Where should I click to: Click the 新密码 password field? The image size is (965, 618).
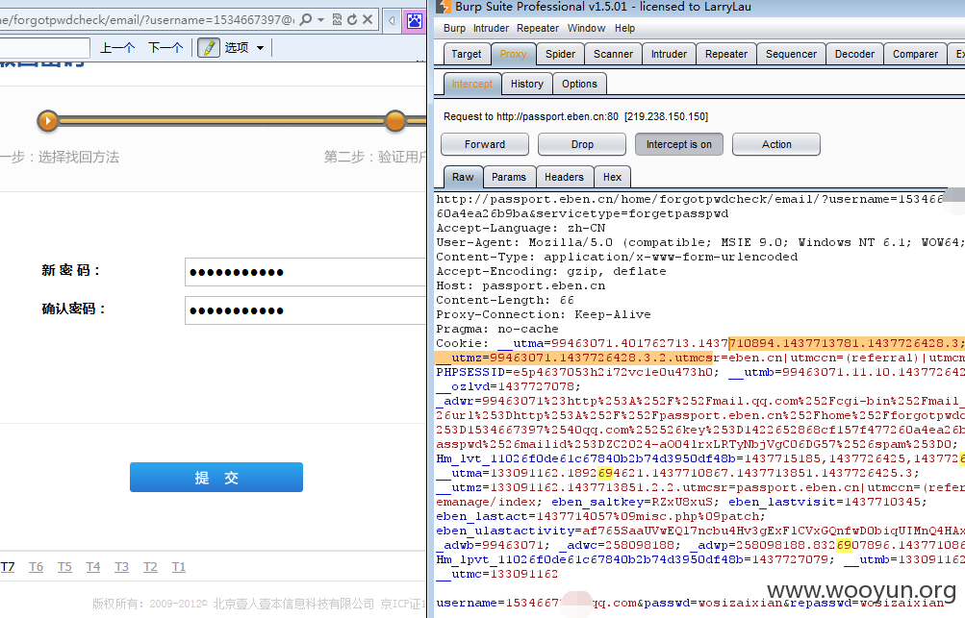pos(305,272)
